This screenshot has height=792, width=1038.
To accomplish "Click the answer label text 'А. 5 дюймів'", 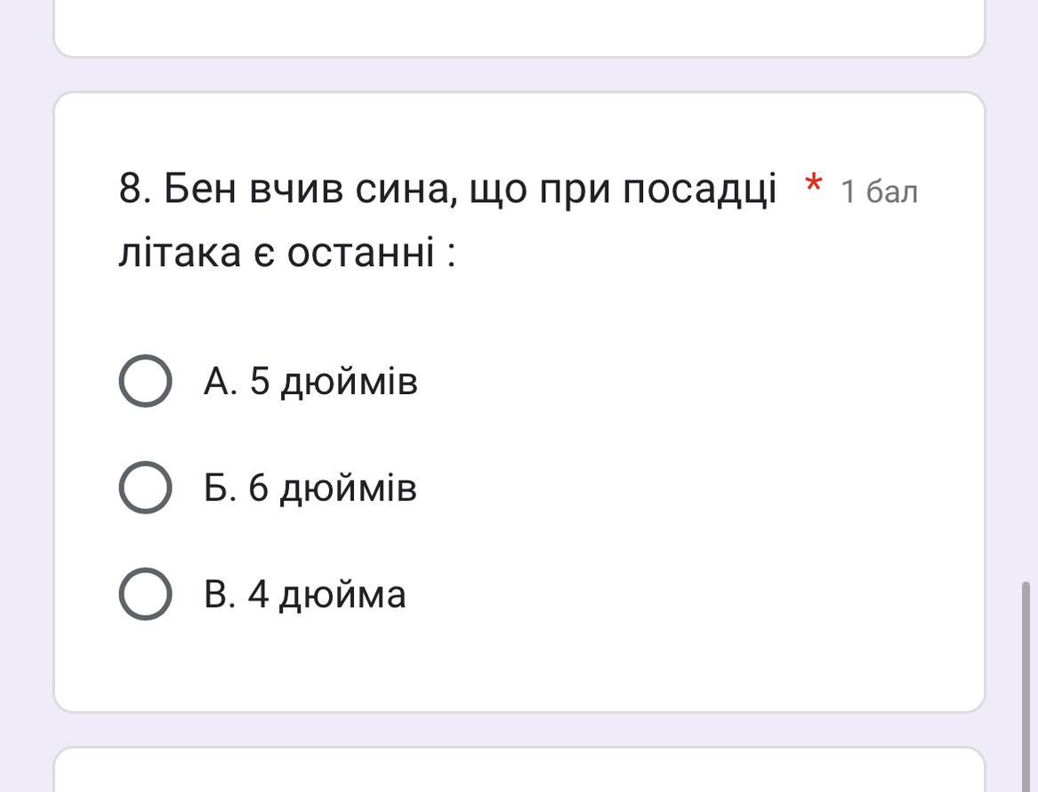I will pyautogui.click(x=310, y=381).
